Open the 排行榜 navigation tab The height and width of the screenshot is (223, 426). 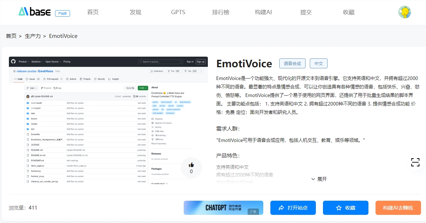coord(221,12)
